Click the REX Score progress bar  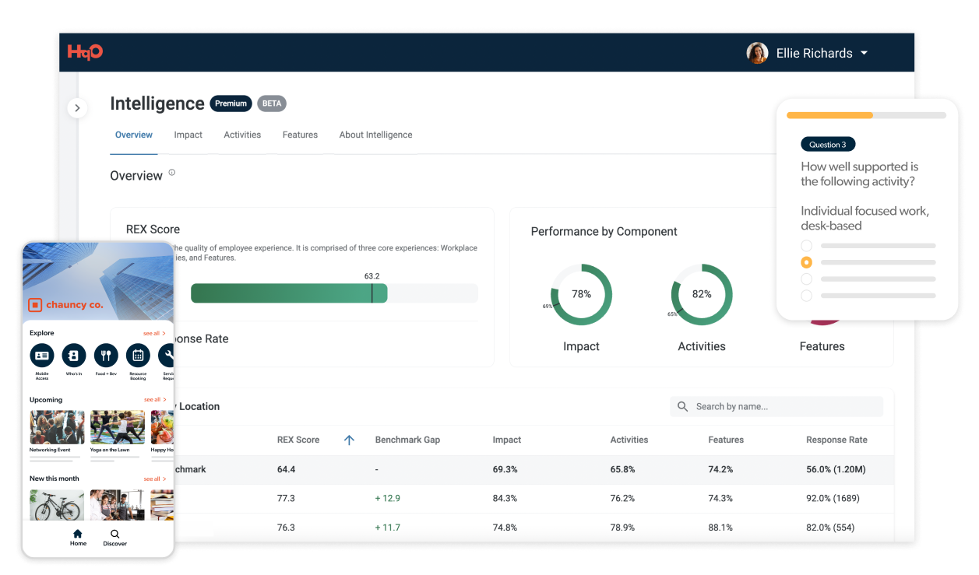pyautogui.click(x=335, y=293)
